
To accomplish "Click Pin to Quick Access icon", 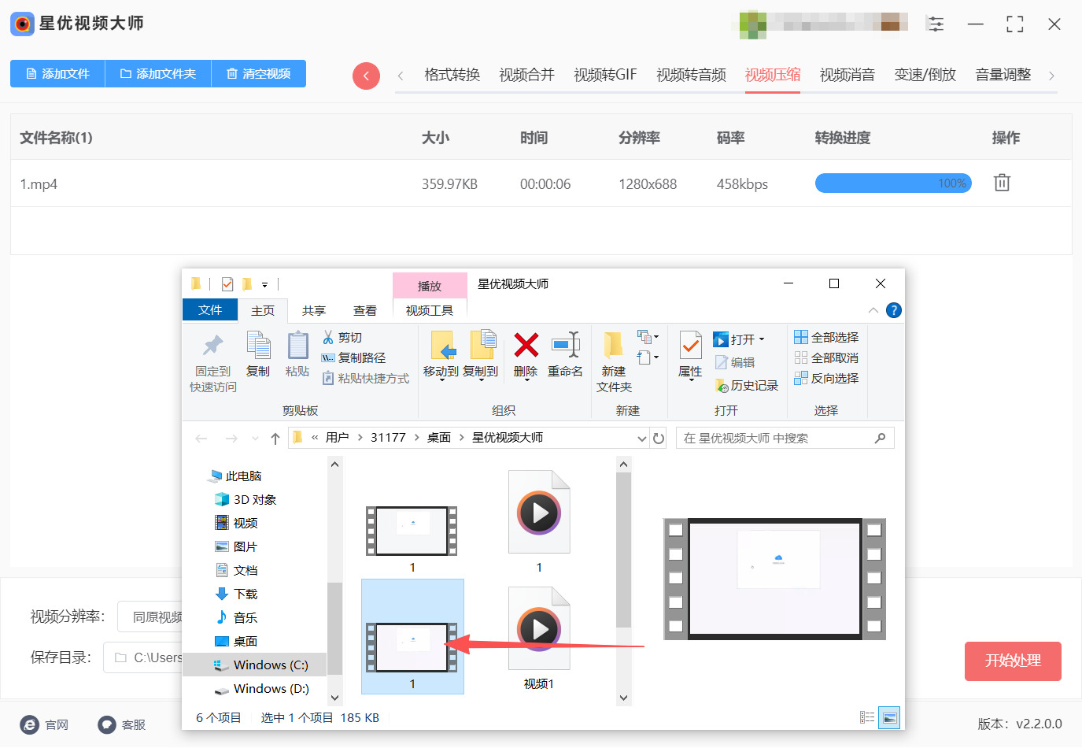I will click(212, 346).
